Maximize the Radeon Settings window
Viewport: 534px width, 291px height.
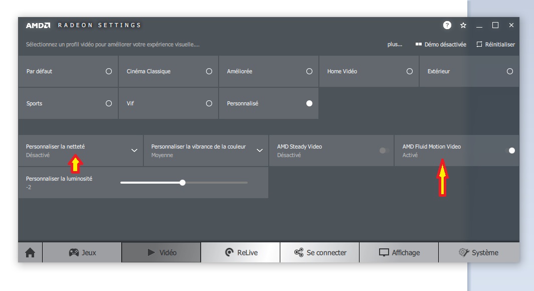pos(495,25)
